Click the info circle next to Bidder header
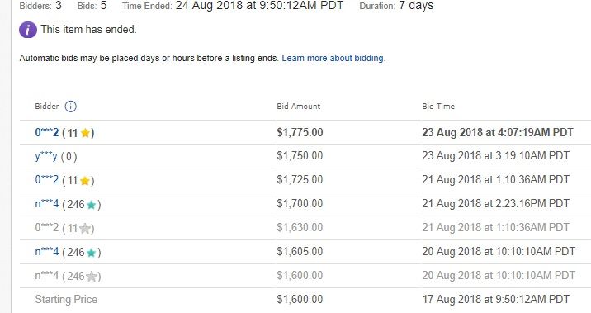Viewport: 591px width, 313px height. tap(70, 107)
